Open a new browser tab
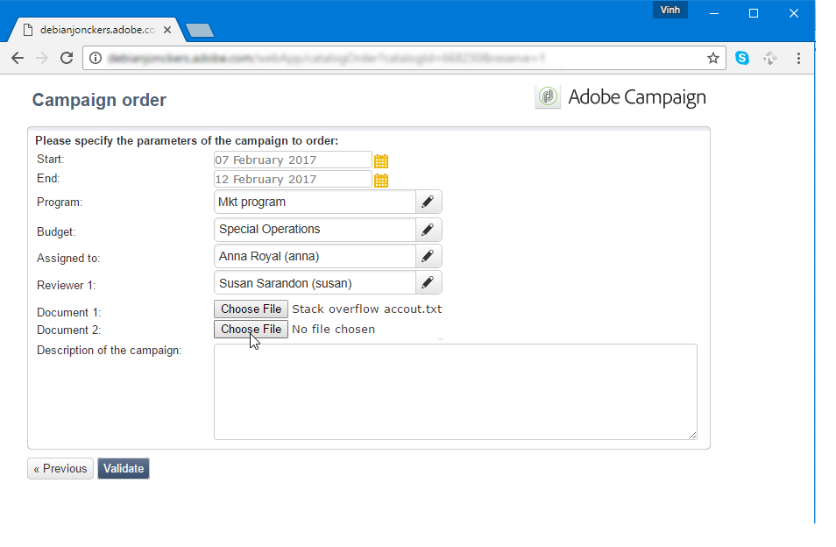The width and height of the screenshot is (836, 547). coord(200,31)
